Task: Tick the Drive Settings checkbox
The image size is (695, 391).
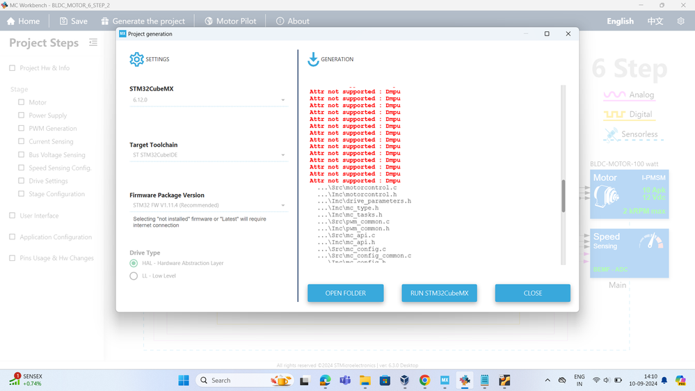Action: pyautogui.click(x=22, y=181)
